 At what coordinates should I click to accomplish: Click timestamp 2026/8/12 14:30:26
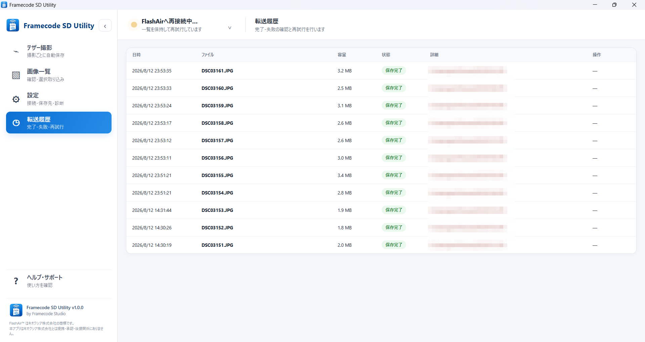(x=152, y=228)
